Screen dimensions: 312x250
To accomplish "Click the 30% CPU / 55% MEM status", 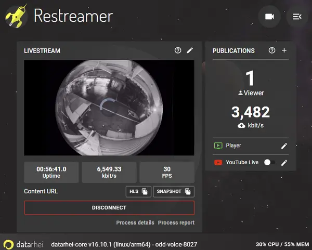I will (x=282, y=244).
